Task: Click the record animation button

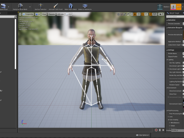Action: [x=156, y=130]
